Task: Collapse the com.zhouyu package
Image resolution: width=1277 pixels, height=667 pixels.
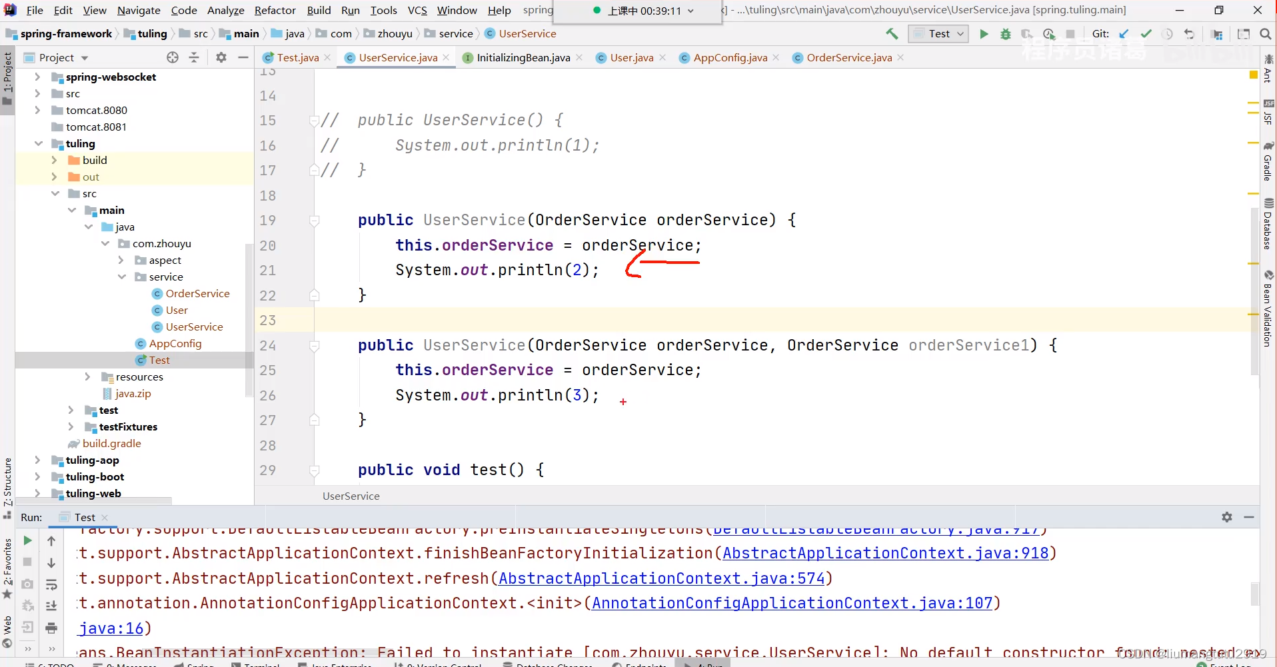Action: click(x=105, y=244)
